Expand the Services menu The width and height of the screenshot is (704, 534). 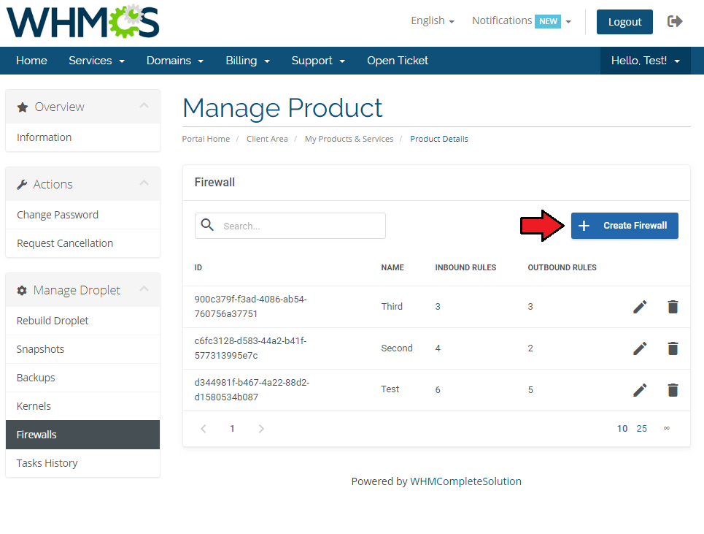(96, 61)
